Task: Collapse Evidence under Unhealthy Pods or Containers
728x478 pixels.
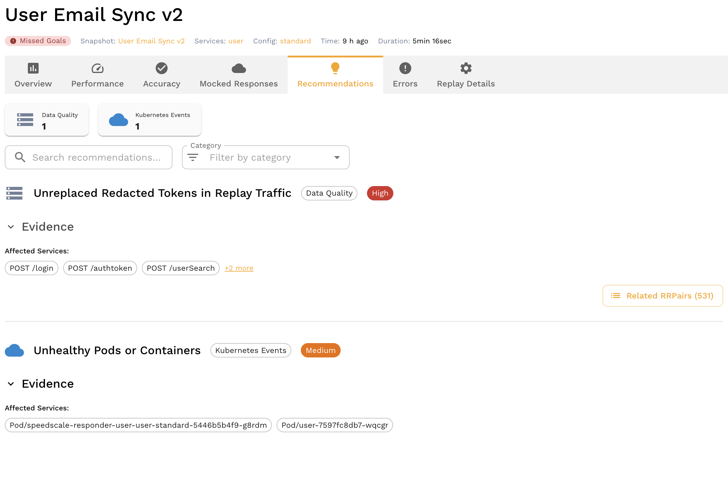Action: (11, 384)
